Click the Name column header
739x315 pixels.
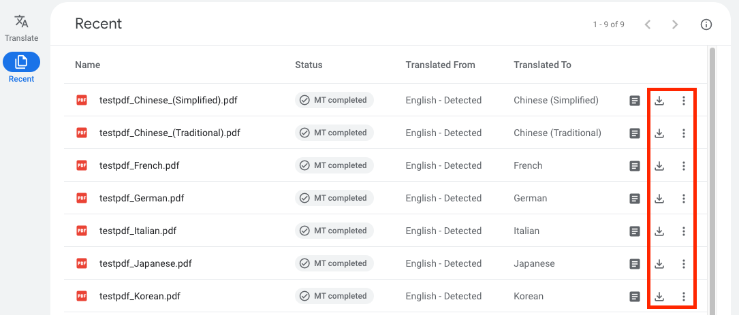87,65
